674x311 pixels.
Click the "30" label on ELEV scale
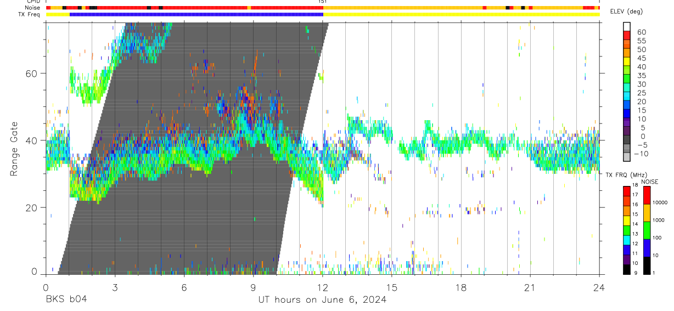pyautogui.click(x=642, y=84)
